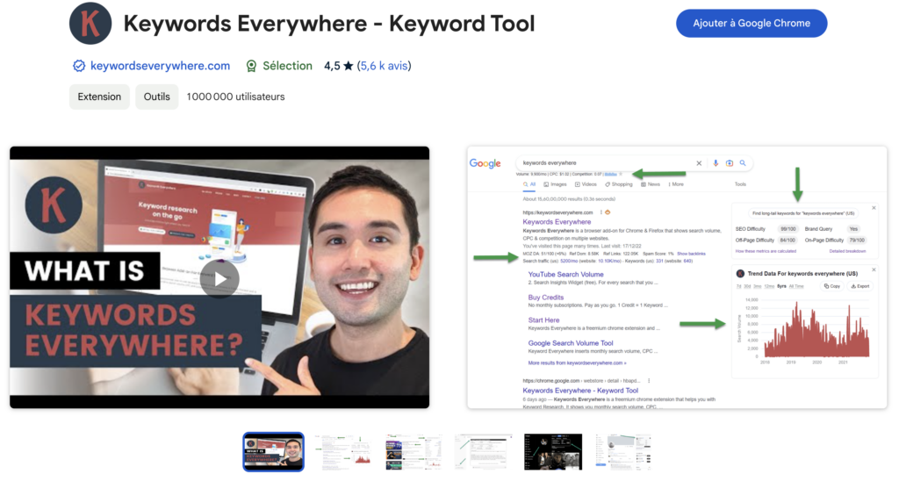Screen dimensions: 899x488
Task: Click the camera lens icon in search bar
Action: pos(730,163)
